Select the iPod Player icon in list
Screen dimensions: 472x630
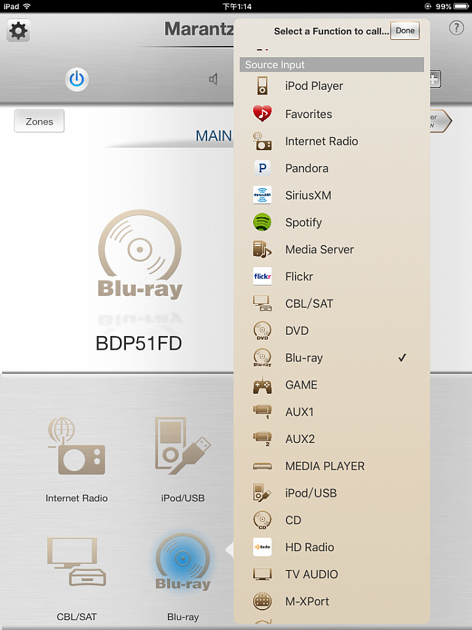[262, 85]
